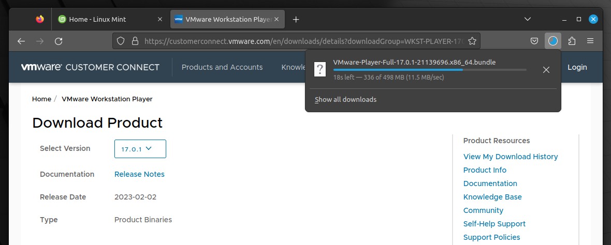Click the Firefox logo icon in tab bar
Viewport: 611px width, 245px height.
pos(40,19)
